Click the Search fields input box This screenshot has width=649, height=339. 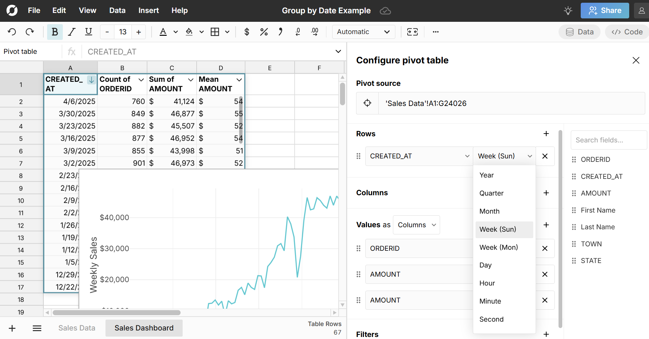tap(608, 140)
